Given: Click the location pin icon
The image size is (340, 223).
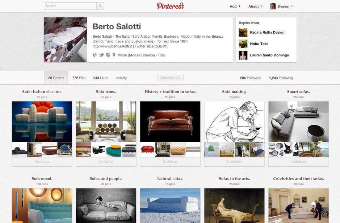Looking at the screenshot, I should (x=114, y=55).
